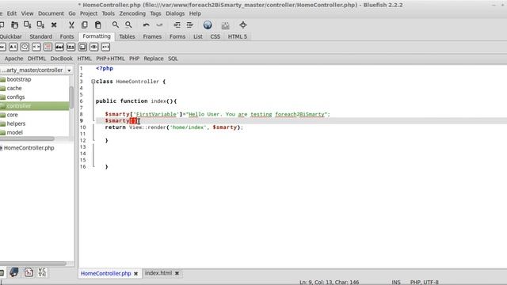Select the configs folder
Viewport: 507px width, 285px height.
[16, 97]
